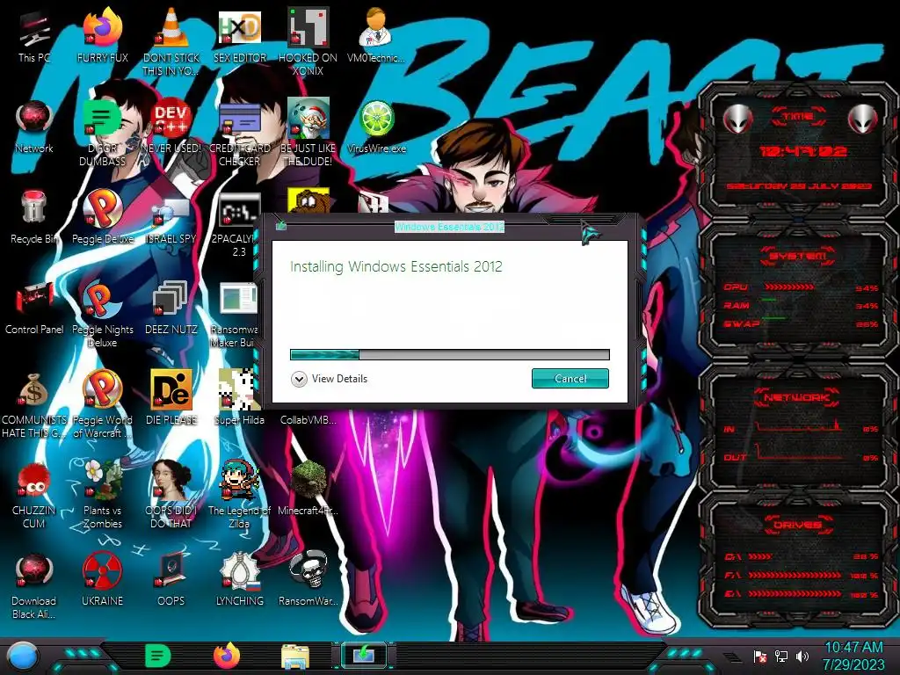The height and width of the screenshot is (675, 900).
Task: Click the CPU usage bar in gadget
Action: [x=788, y=287]
